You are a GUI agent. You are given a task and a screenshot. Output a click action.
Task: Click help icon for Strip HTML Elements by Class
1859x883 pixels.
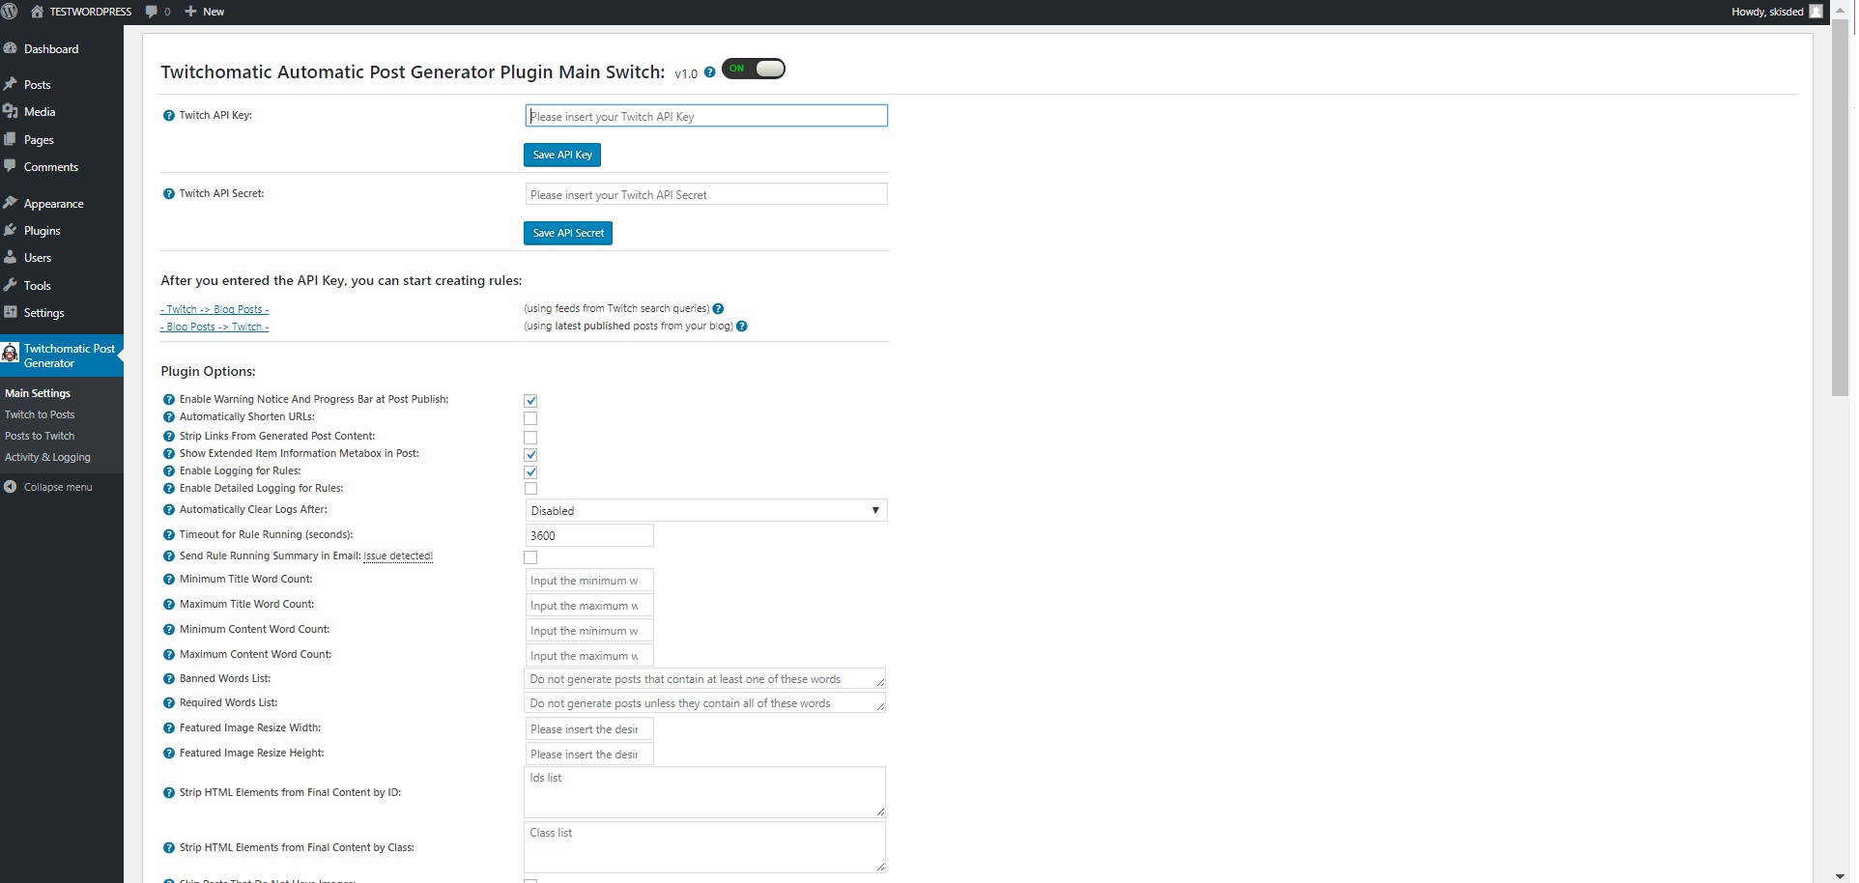pos(169,848)
